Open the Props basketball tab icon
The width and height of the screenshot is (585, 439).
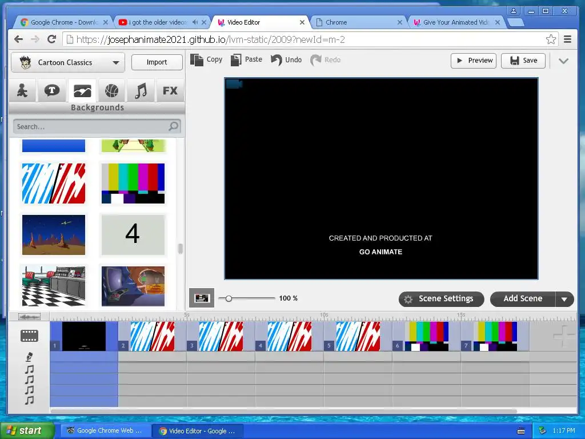point(111,91)
